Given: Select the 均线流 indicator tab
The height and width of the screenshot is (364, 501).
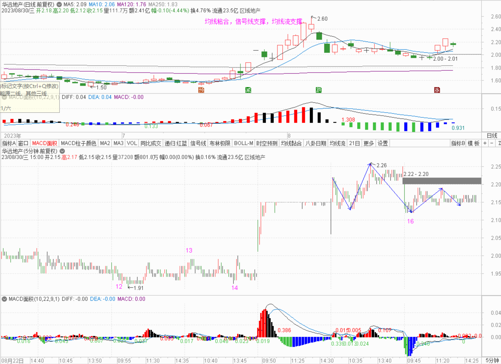Looking at the screenshot, I should point(337,143).
